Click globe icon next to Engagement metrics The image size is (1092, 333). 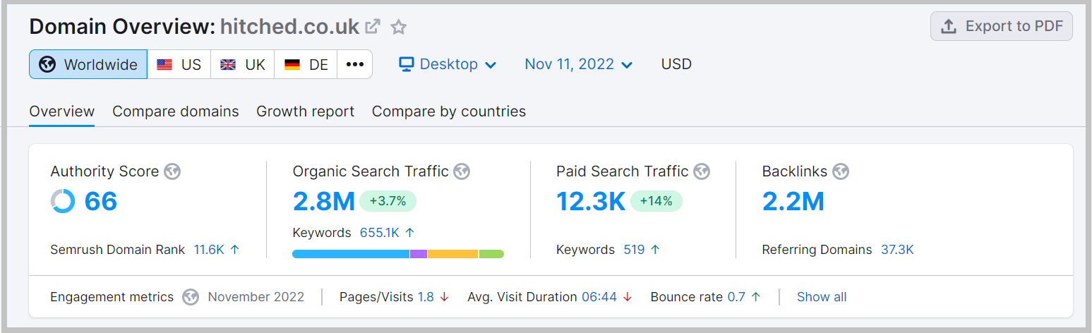(x=191, y=297)
